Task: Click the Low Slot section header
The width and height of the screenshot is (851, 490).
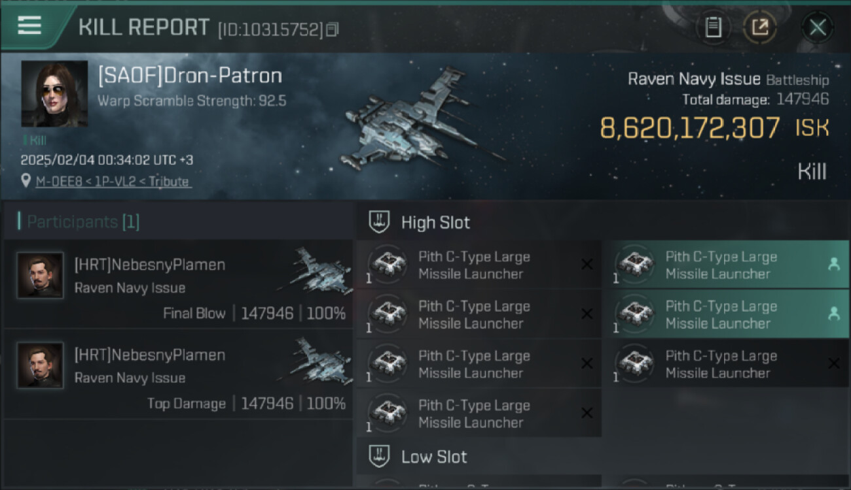Action: 434,457
